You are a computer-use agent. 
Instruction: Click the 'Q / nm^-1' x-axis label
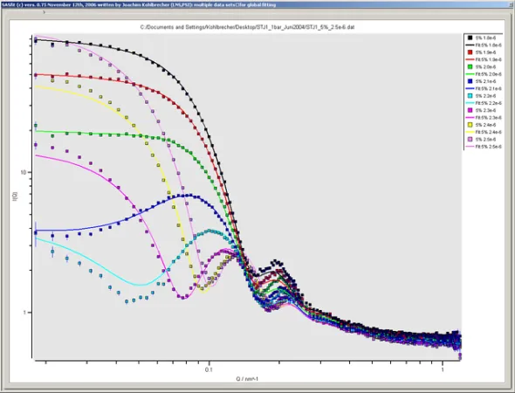point(247,379)
